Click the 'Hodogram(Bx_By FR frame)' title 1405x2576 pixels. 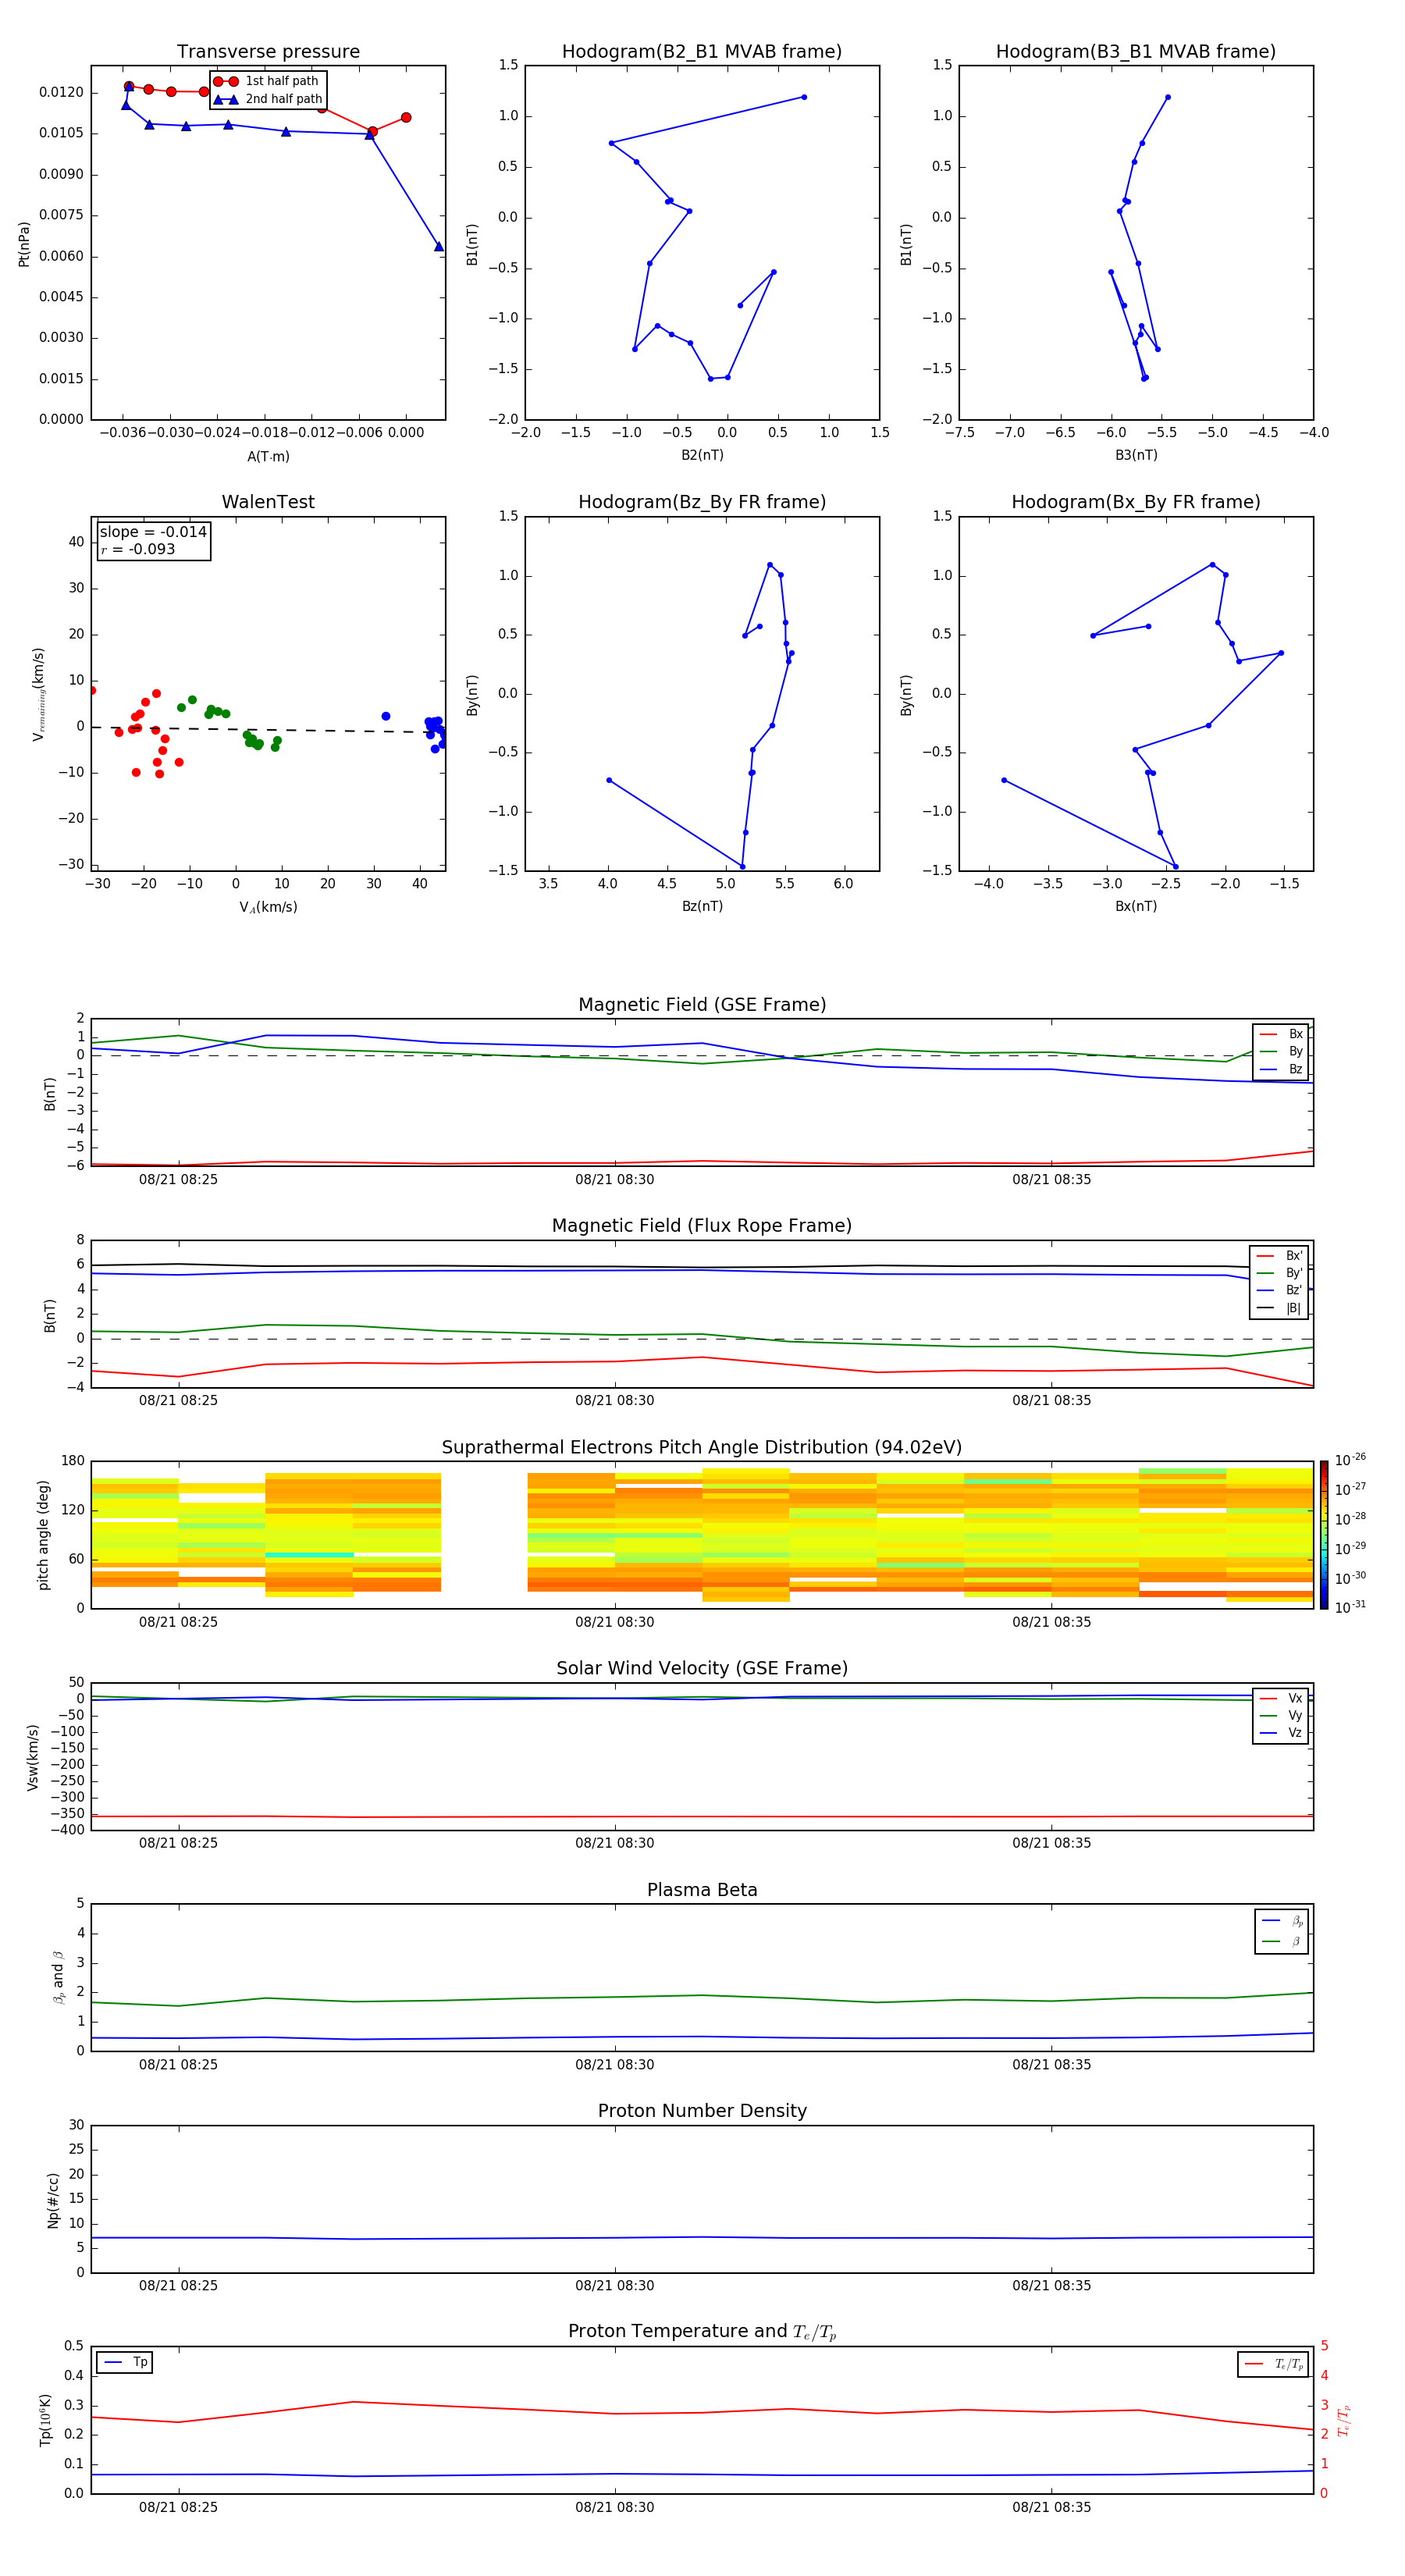(x=1136, y=502)
